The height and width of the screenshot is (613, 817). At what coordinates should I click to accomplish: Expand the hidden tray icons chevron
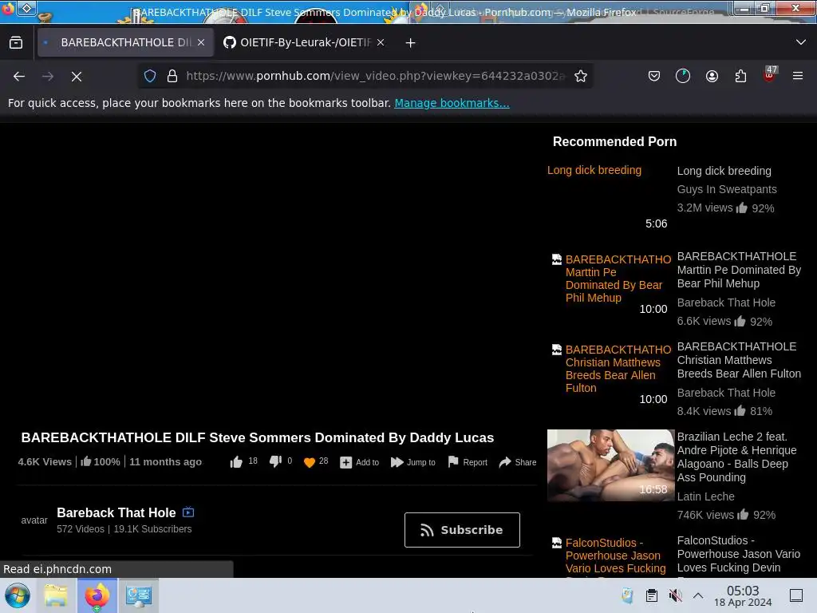698,595
